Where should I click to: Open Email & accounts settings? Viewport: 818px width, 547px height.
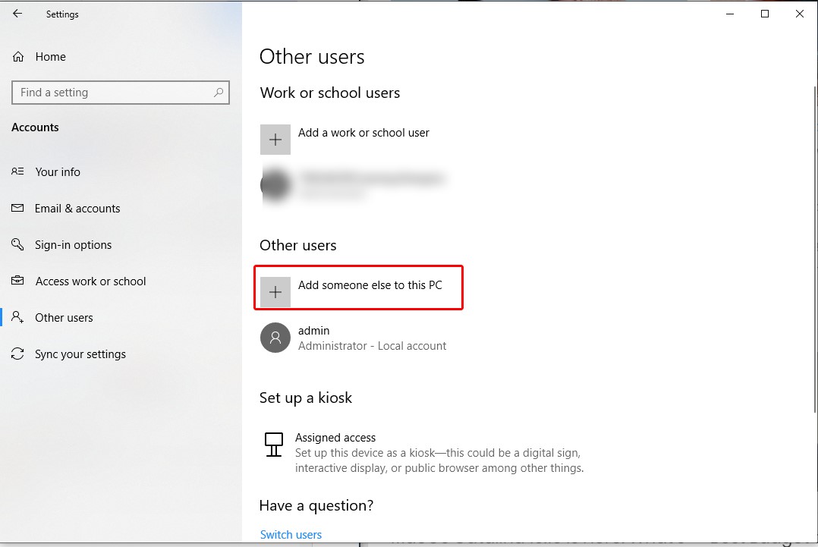[x=77, y=208]
